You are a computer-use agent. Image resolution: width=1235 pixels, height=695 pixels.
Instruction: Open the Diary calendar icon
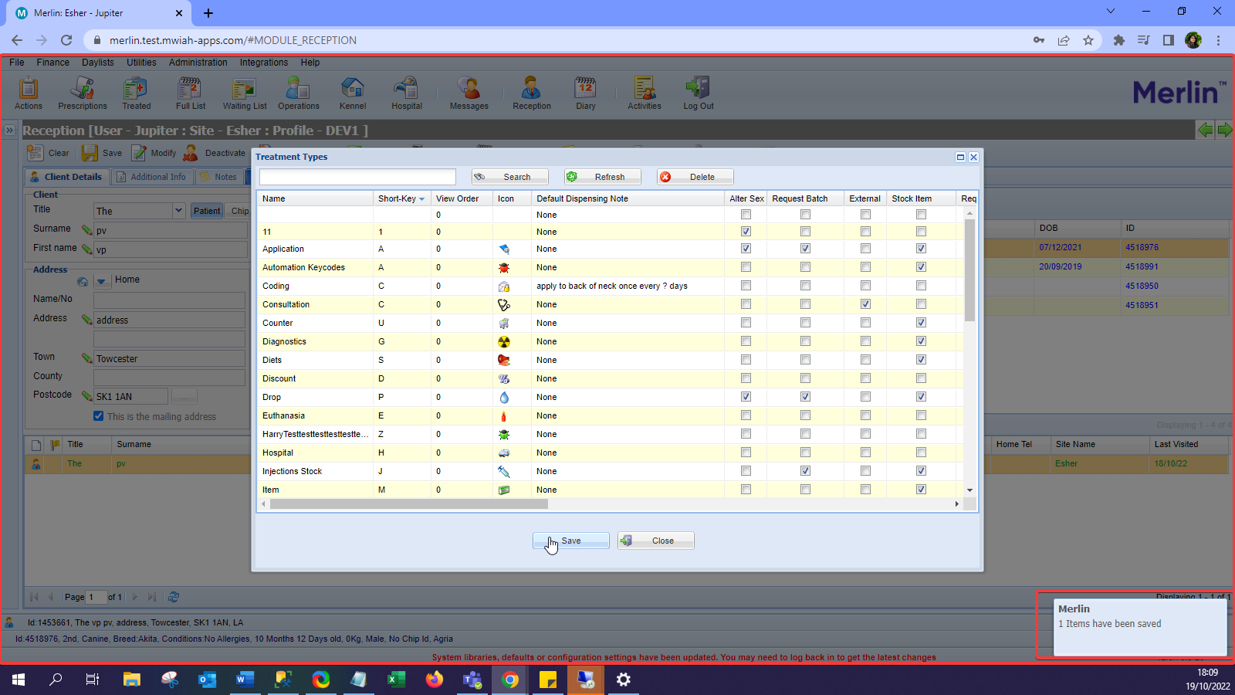[586, 93]
